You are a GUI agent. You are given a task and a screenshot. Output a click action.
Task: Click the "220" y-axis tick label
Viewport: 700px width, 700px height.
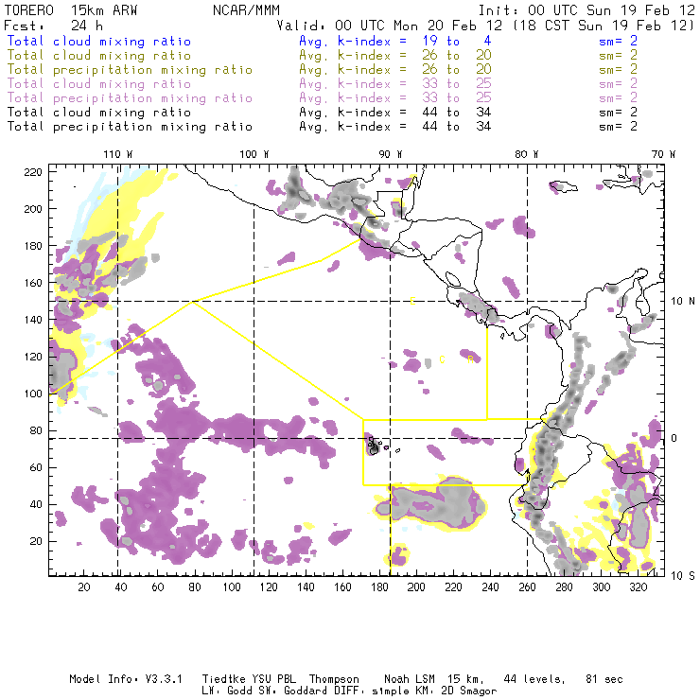pos(33,172)
